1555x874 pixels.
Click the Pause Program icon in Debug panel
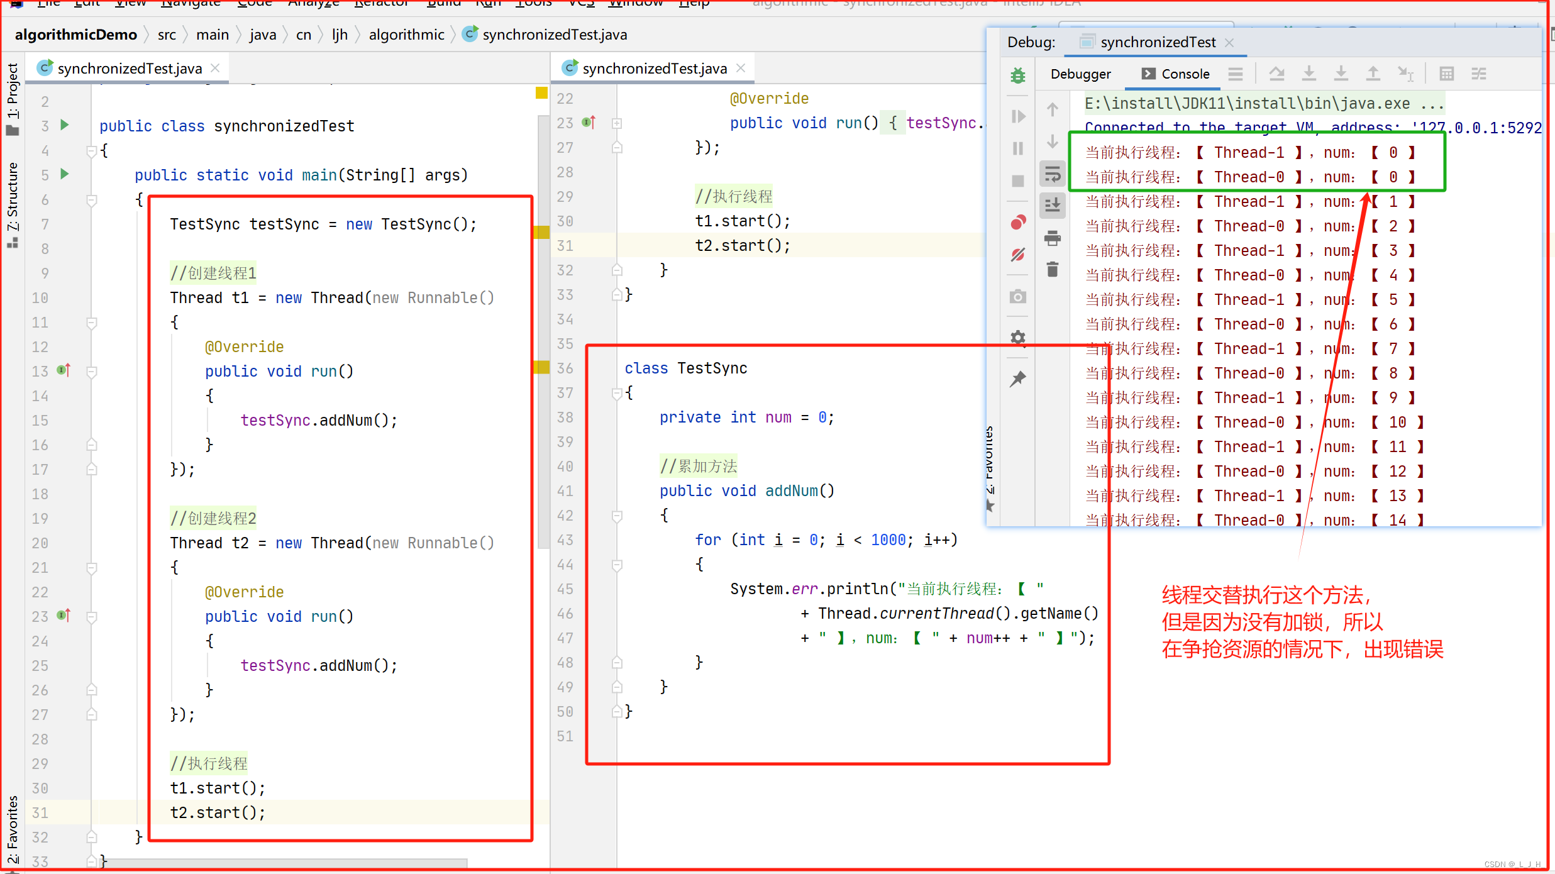pos(1018,148)
